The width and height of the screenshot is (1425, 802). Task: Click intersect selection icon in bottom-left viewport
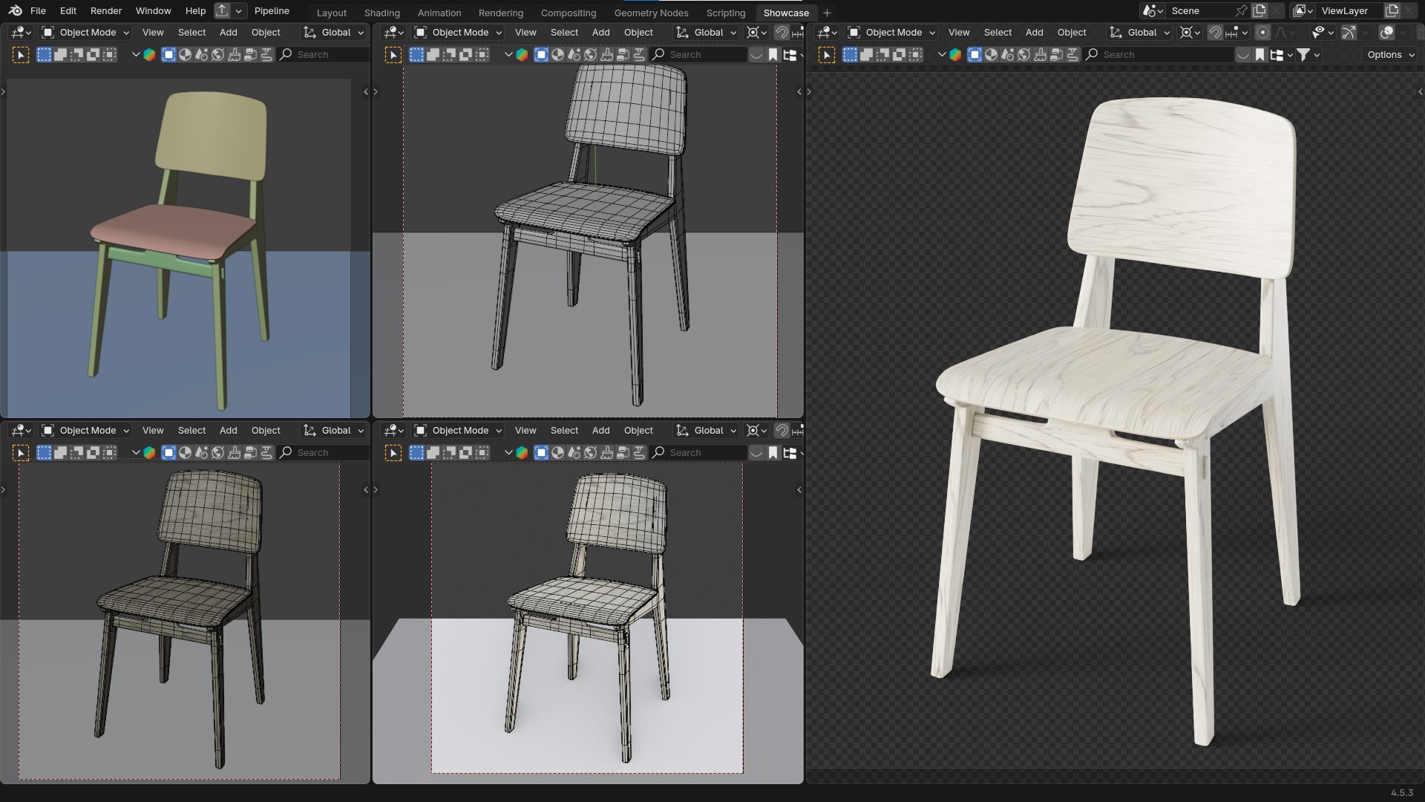(110, 453)
